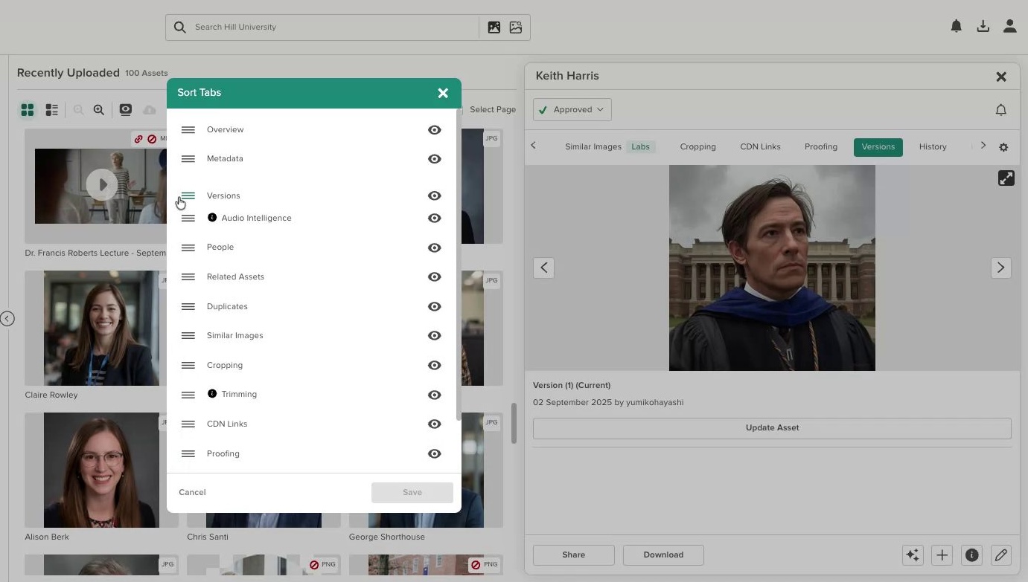
Task: Open the CDN Links tab
Action: (x=760, y=147)
